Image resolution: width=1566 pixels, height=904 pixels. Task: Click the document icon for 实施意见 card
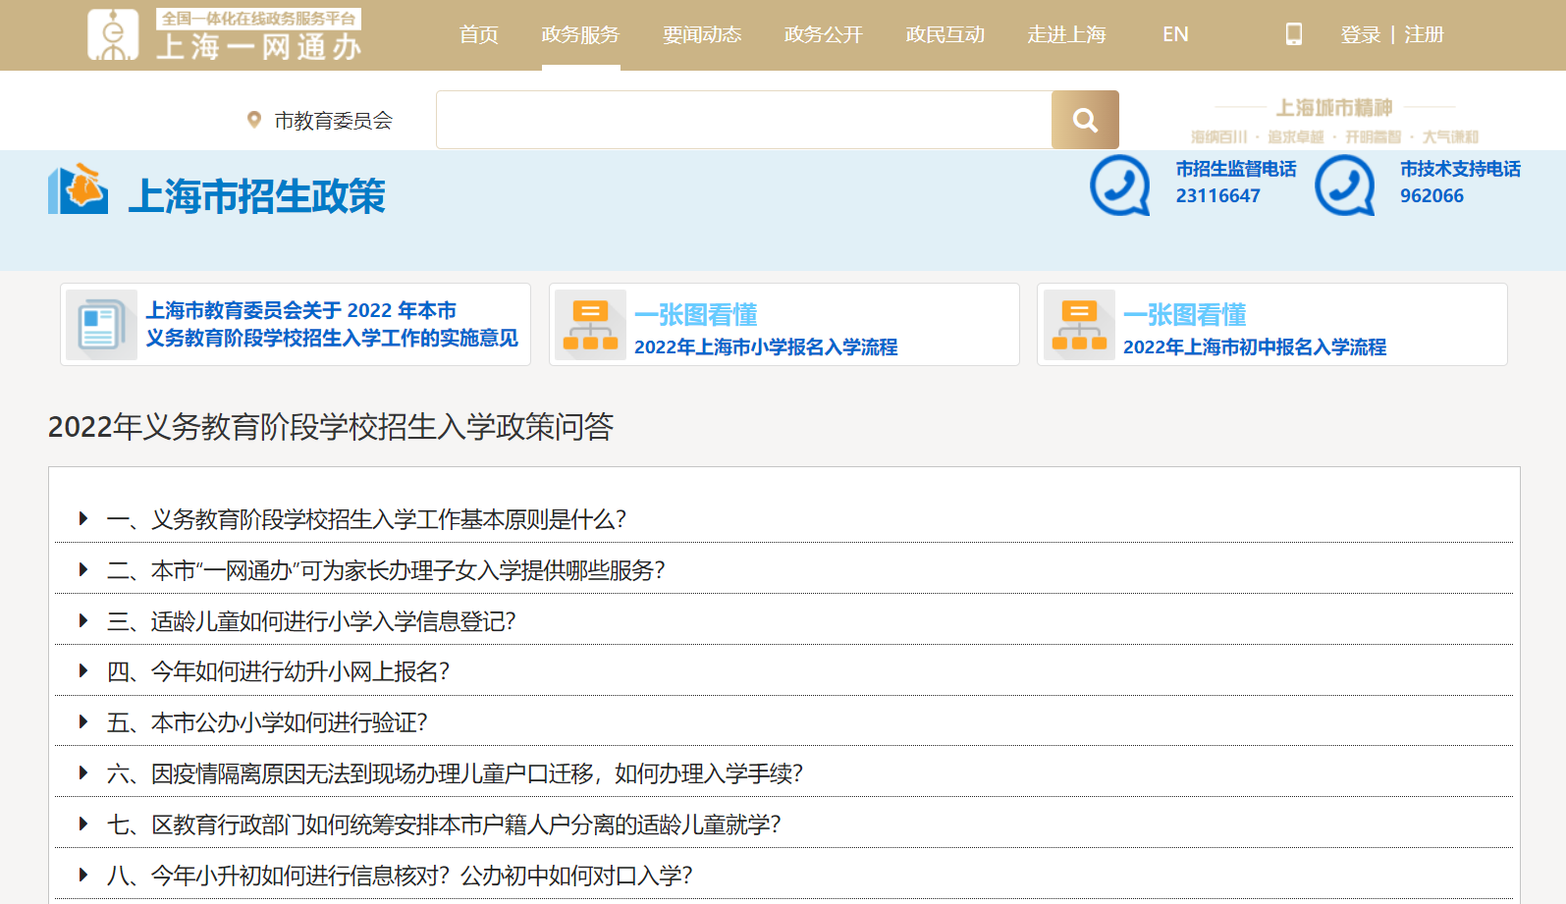101,325
